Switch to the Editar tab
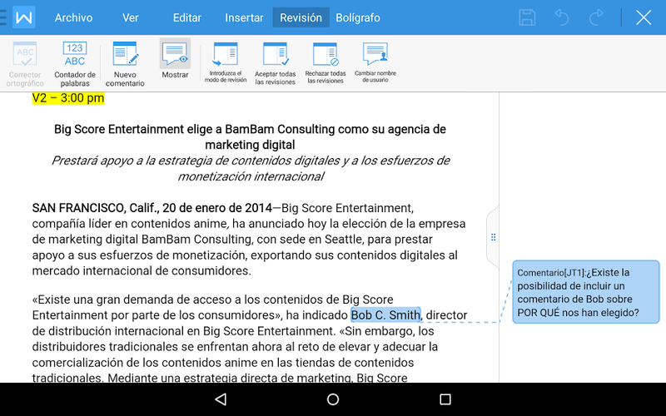 [187, 17]
